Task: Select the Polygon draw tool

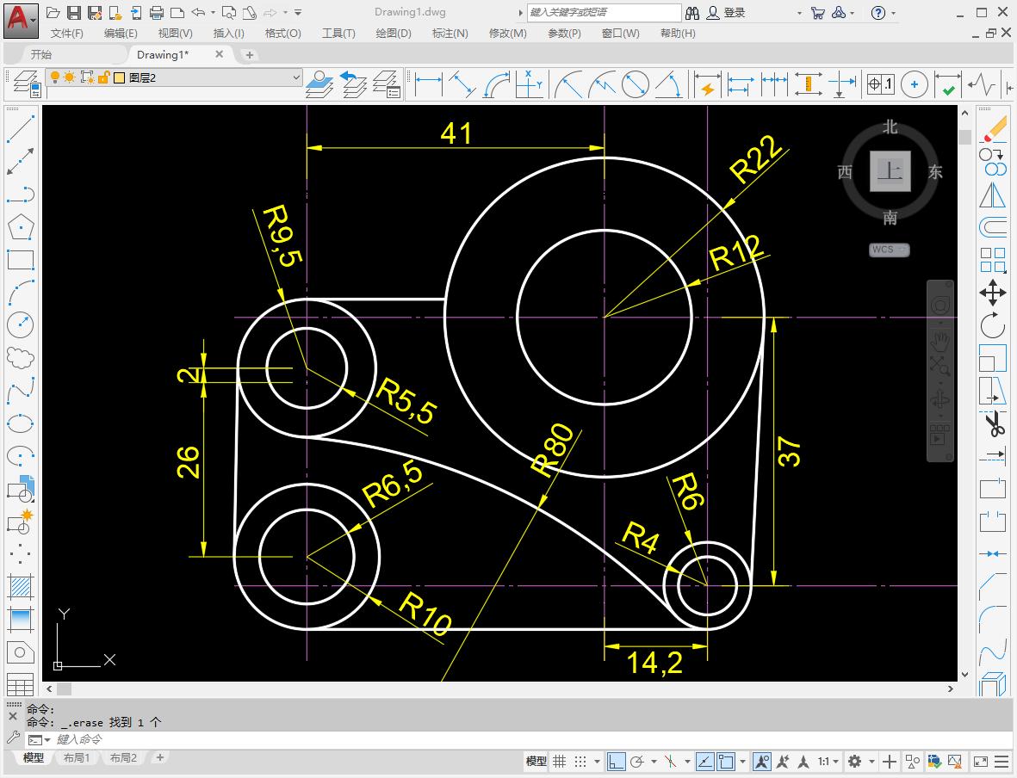Action: [20, 227]
